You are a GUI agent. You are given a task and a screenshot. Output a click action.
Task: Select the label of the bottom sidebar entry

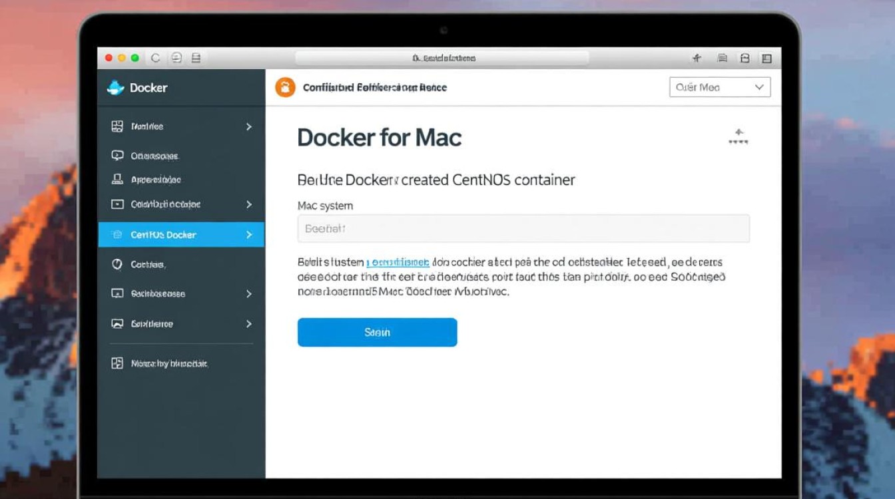tap(169, 364)
